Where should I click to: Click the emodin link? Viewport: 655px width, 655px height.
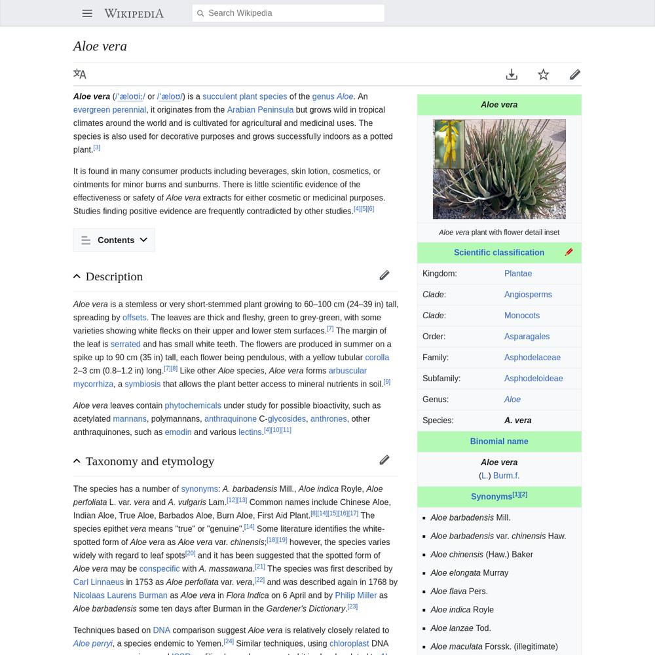(178, 432)
